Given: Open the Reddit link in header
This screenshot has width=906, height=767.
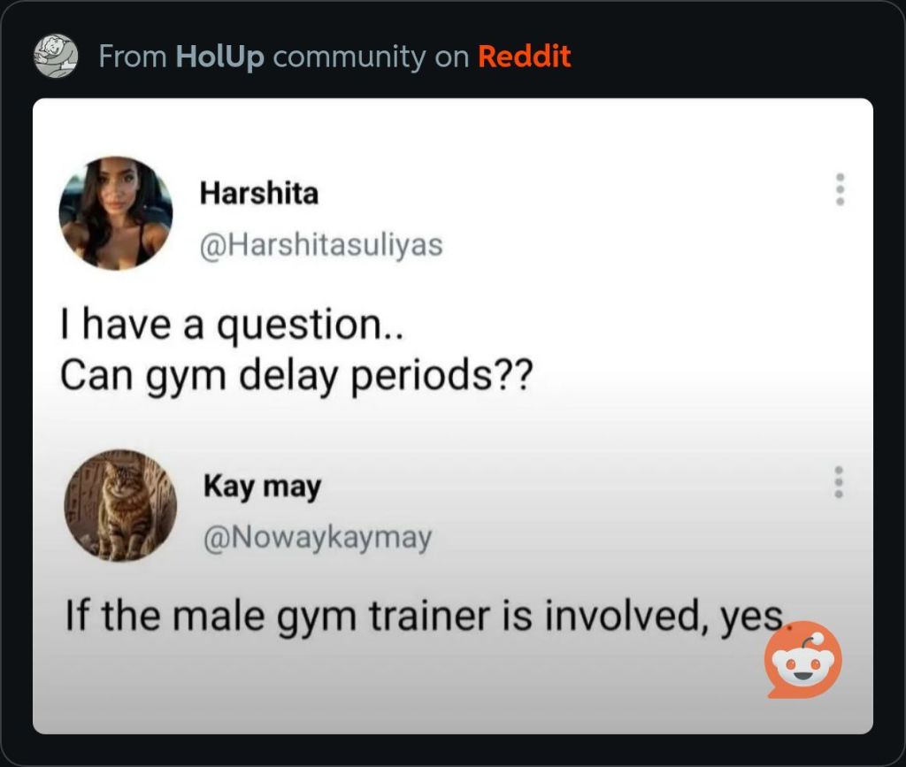Looking at the screenshot, I should click(x=524, y=57).
